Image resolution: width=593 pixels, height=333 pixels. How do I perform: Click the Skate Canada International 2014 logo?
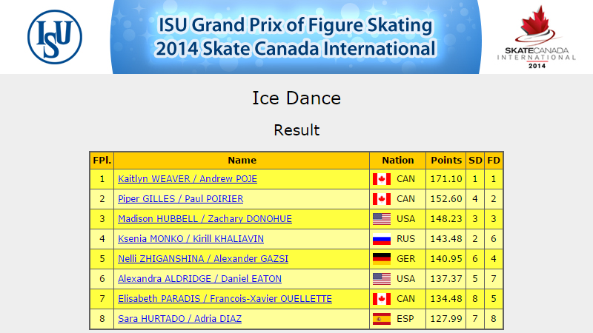537,37
